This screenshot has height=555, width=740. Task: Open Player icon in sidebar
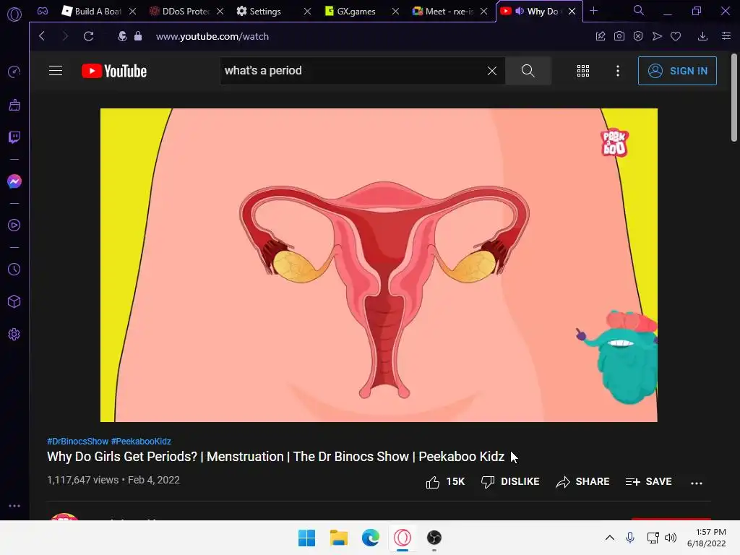coord(14,225)
